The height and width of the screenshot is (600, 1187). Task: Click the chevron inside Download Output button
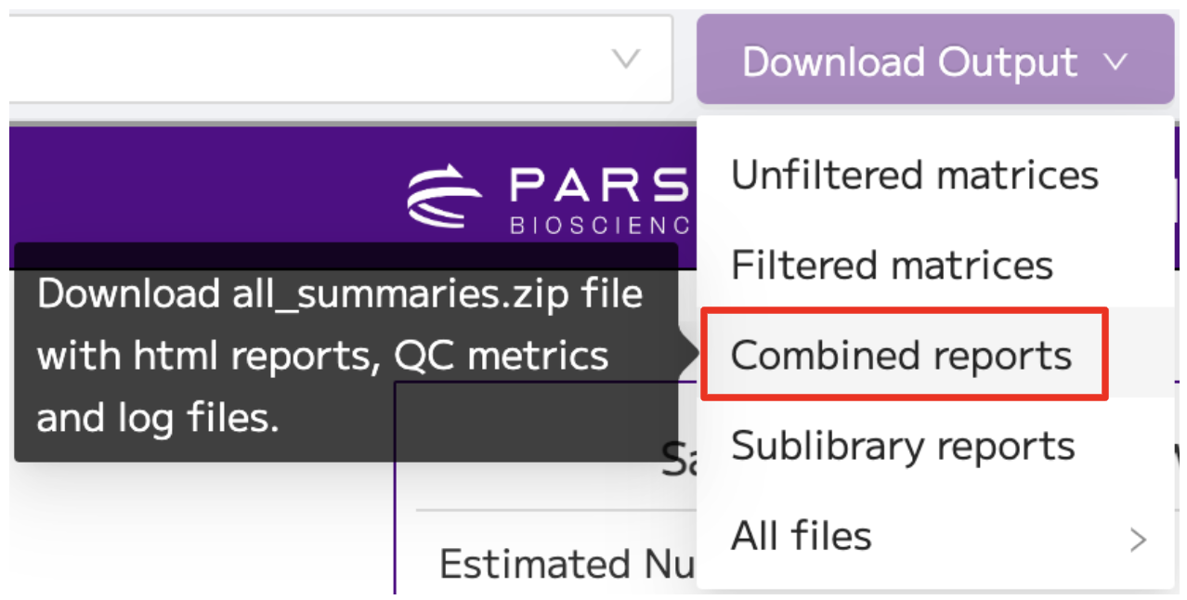click(1115, 62)
